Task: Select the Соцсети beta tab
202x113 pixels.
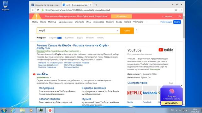Action: [x=55, y=38]
